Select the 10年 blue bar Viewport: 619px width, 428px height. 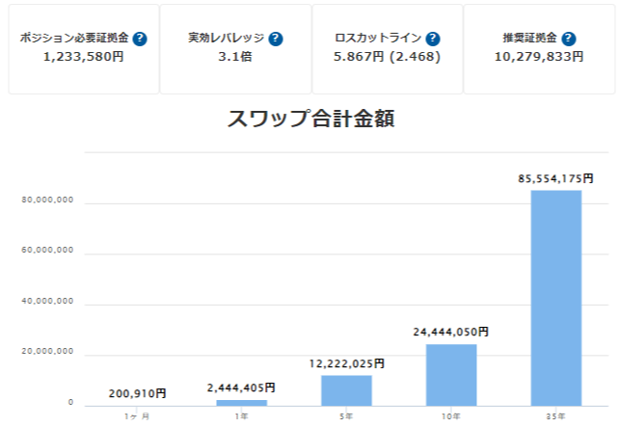[451, 374]
